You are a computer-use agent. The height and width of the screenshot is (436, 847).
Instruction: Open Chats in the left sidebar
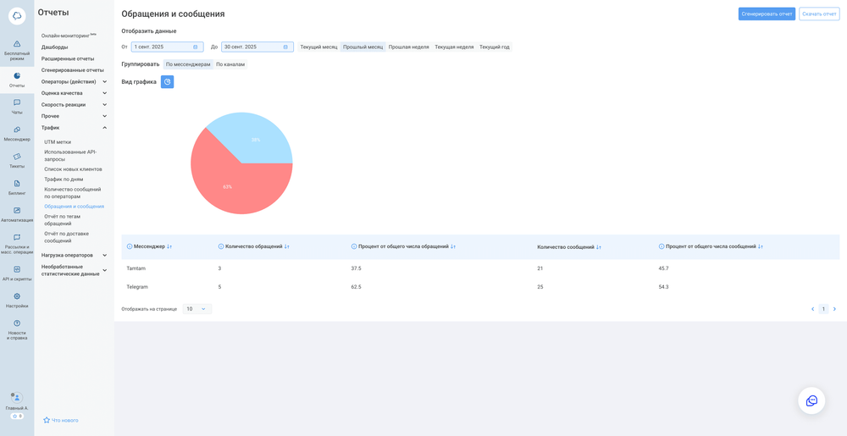[17, 106]
